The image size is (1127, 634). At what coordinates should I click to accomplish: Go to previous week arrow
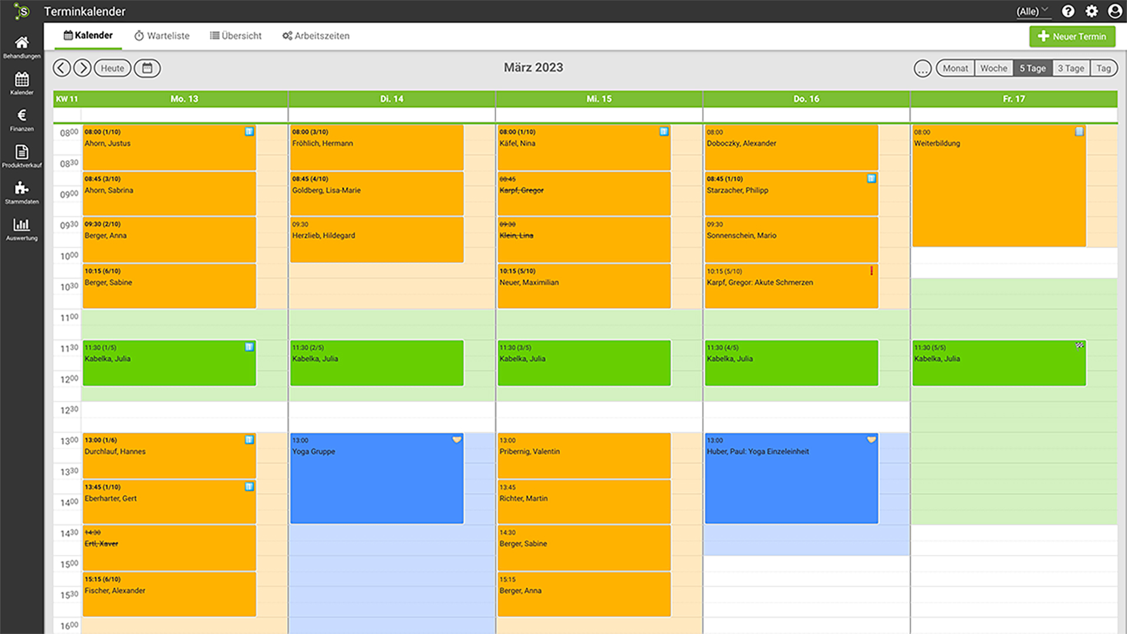click(x=62, y=68)
